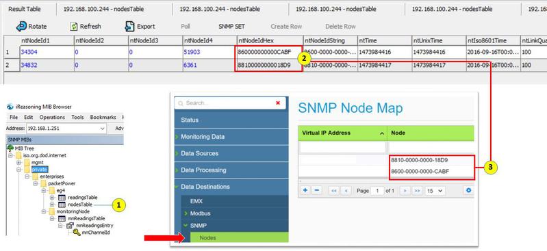Go to the next page arrow
This screenshot has width=547, height=251.
pyautogui.click(x=405, y=191)
